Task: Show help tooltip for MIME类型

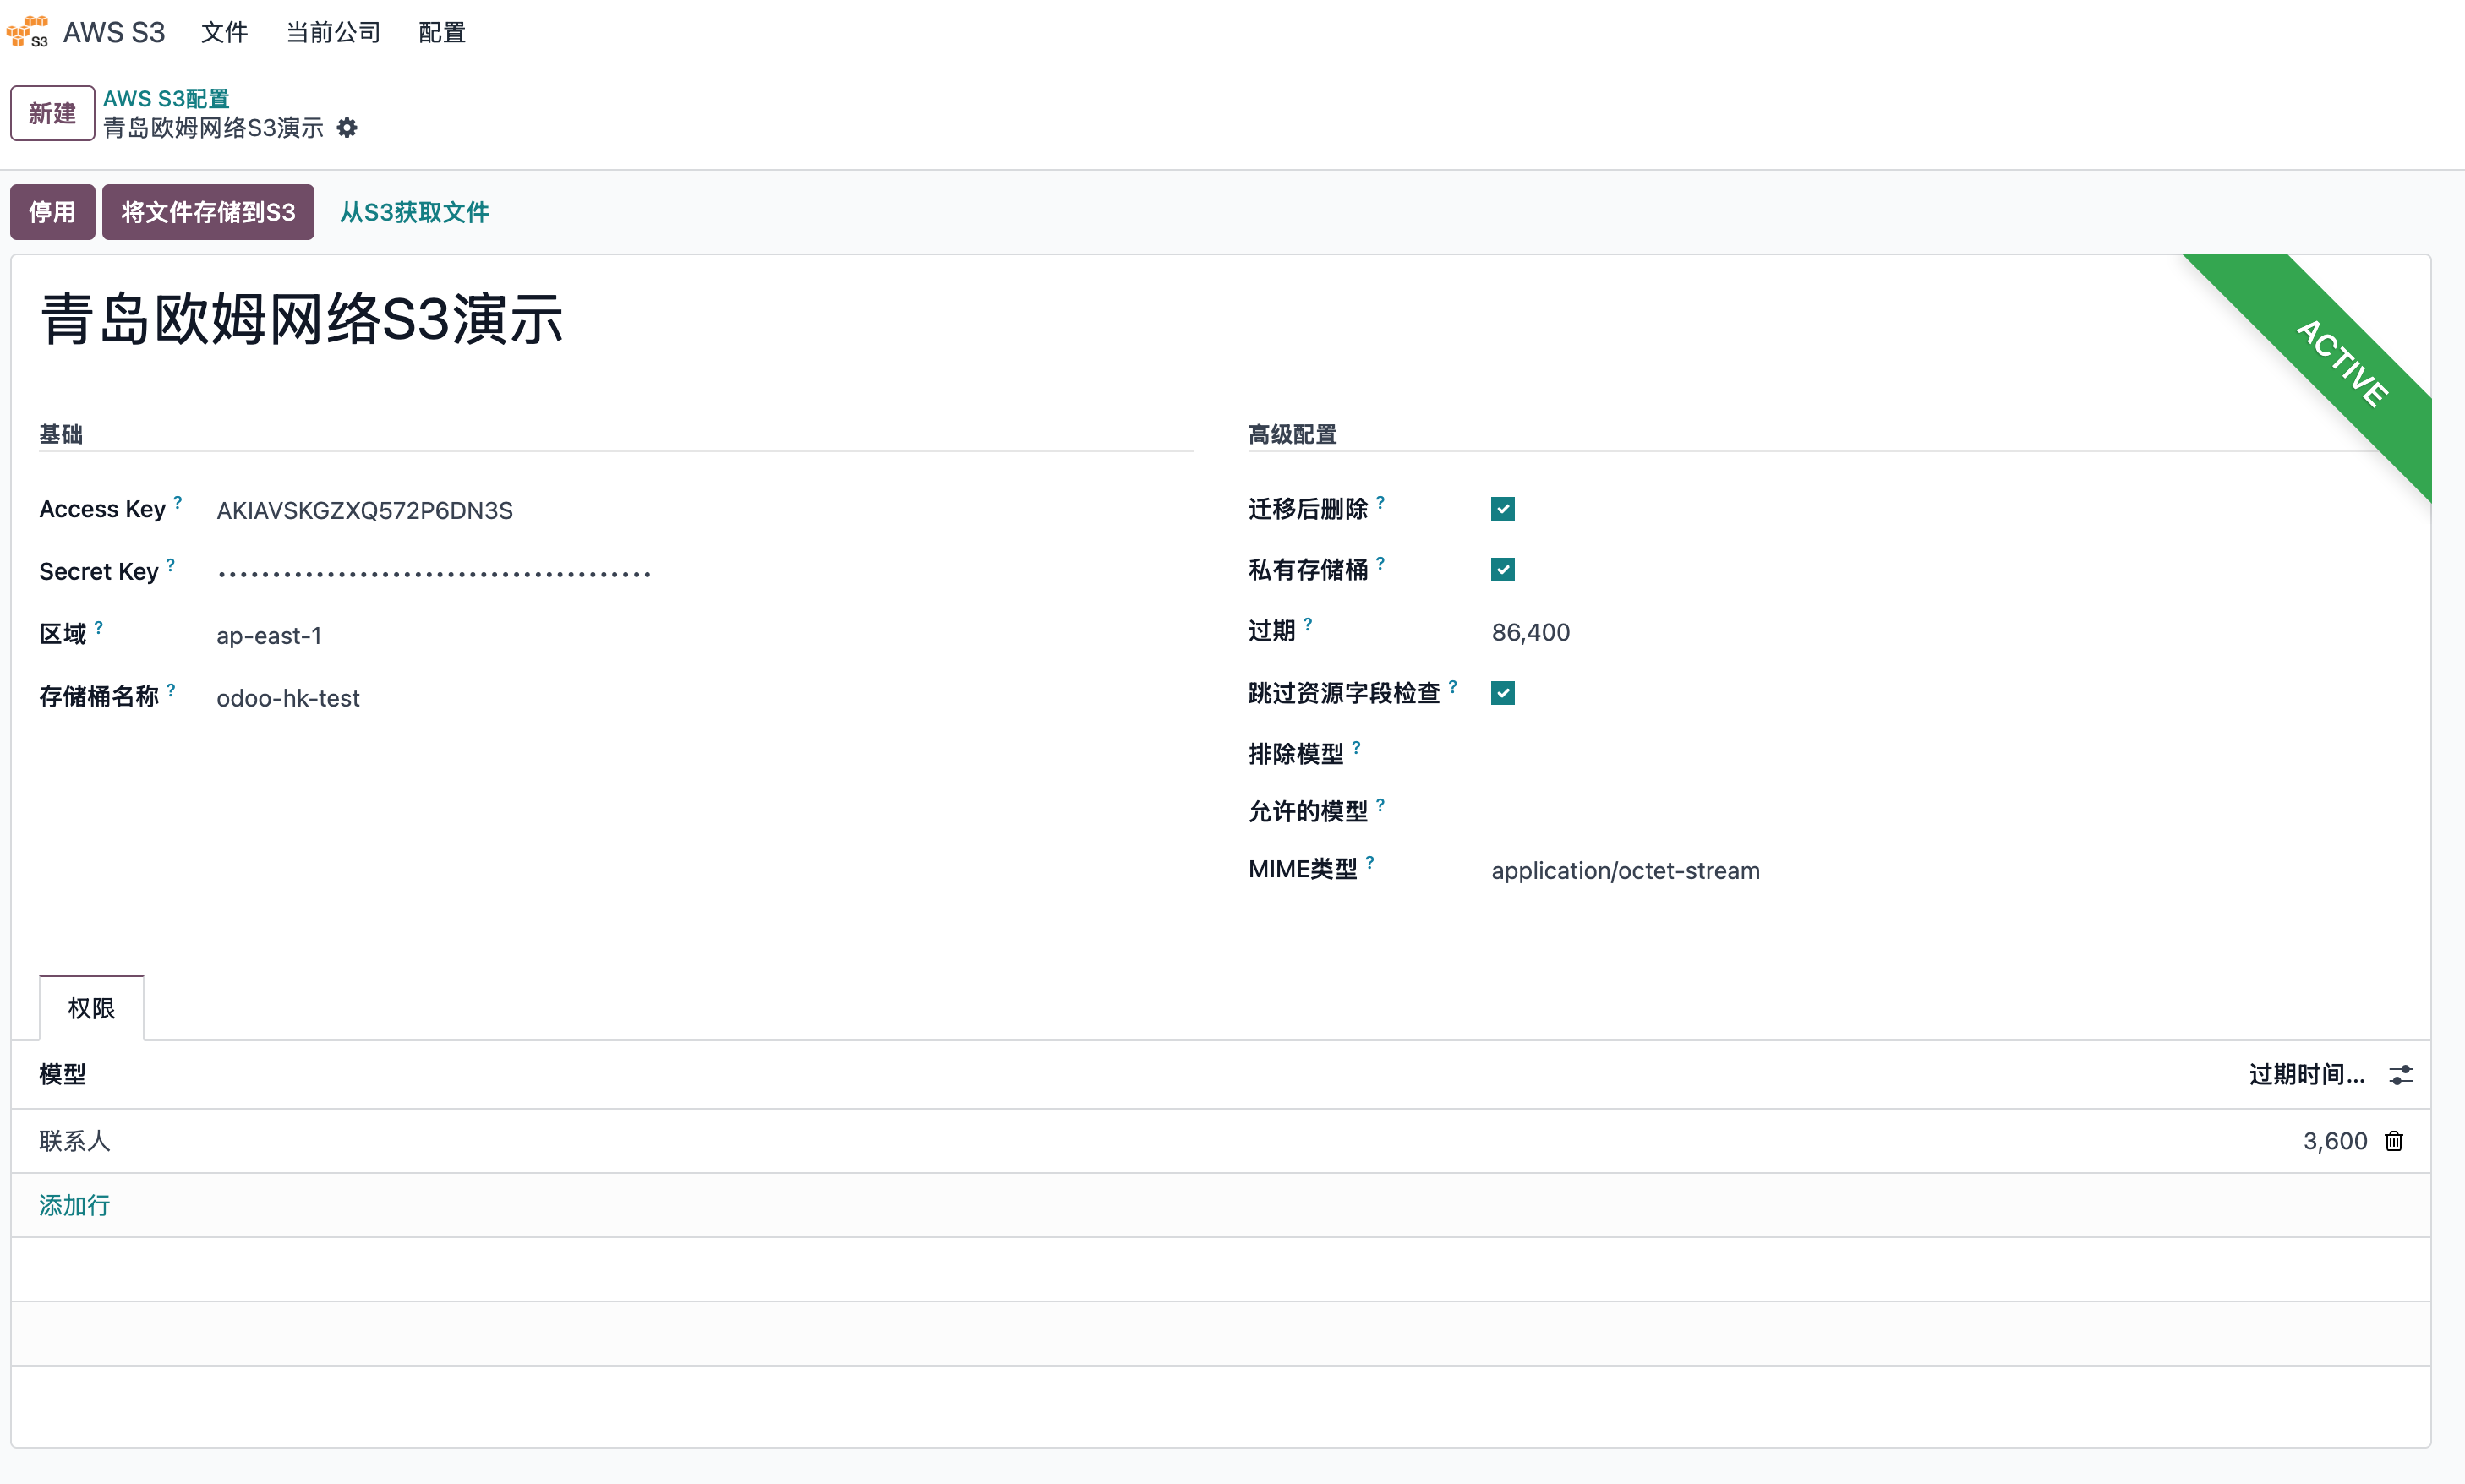Action: [x=1370, y=862]
